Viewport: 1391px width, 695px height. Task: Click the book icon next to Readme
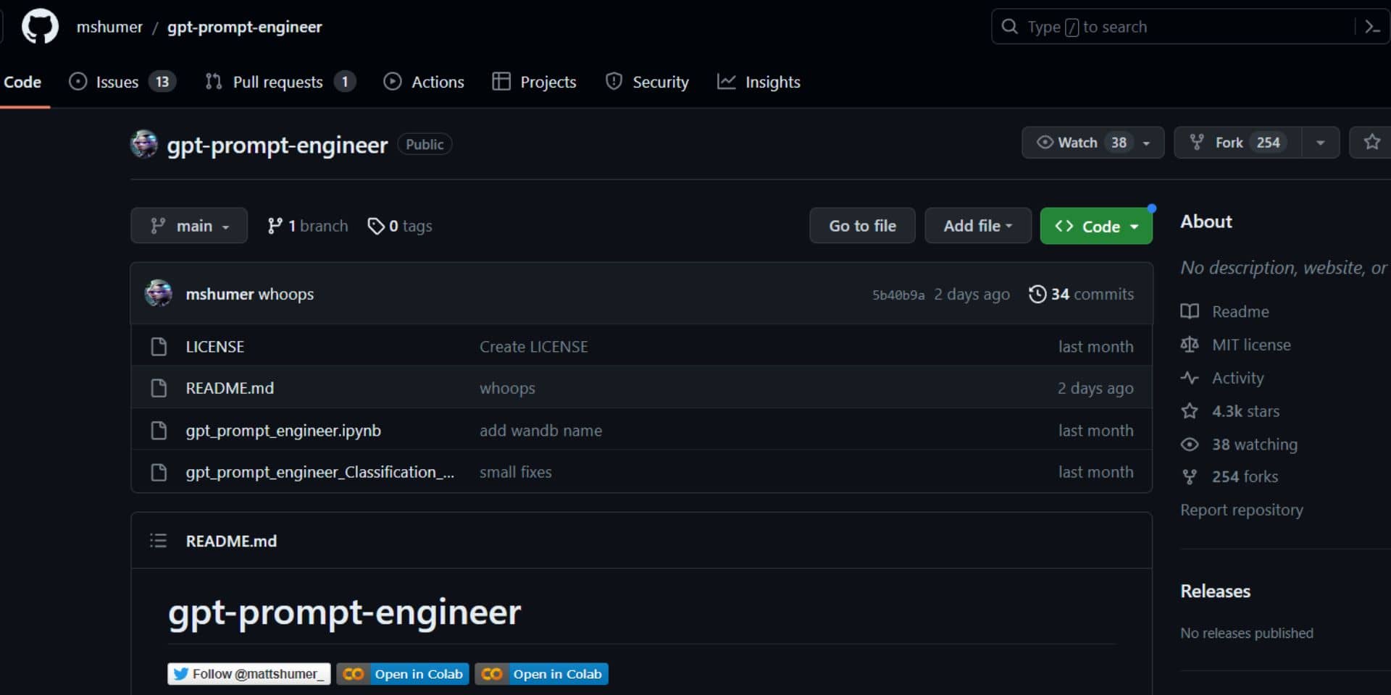(1190, 311)
